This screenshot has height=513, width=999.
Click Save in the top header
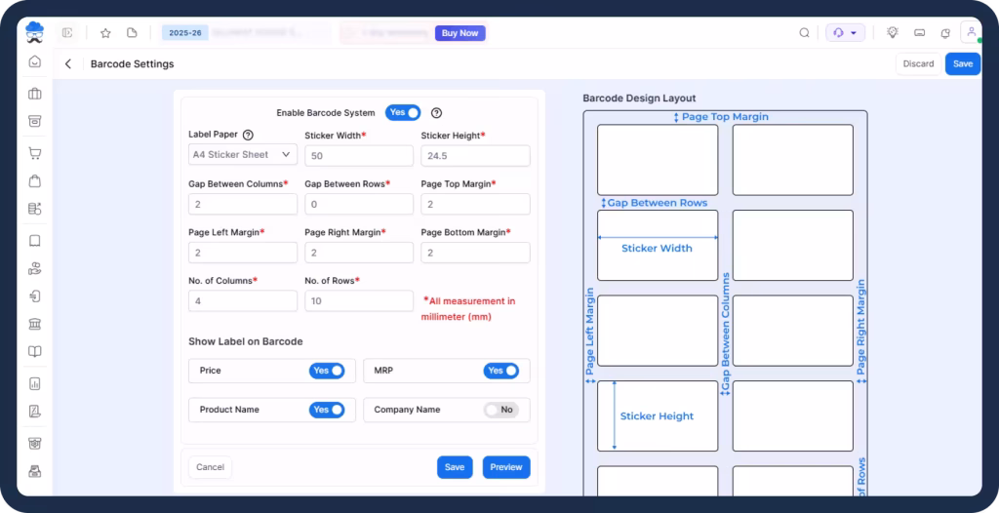[x=963, y=63]
